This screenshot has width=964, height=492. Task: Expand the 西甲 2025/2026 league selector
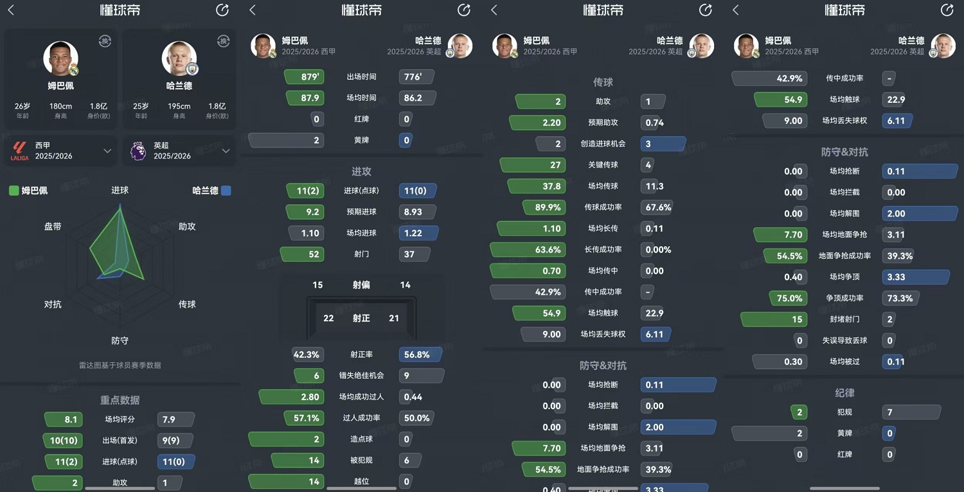[60, 150]
